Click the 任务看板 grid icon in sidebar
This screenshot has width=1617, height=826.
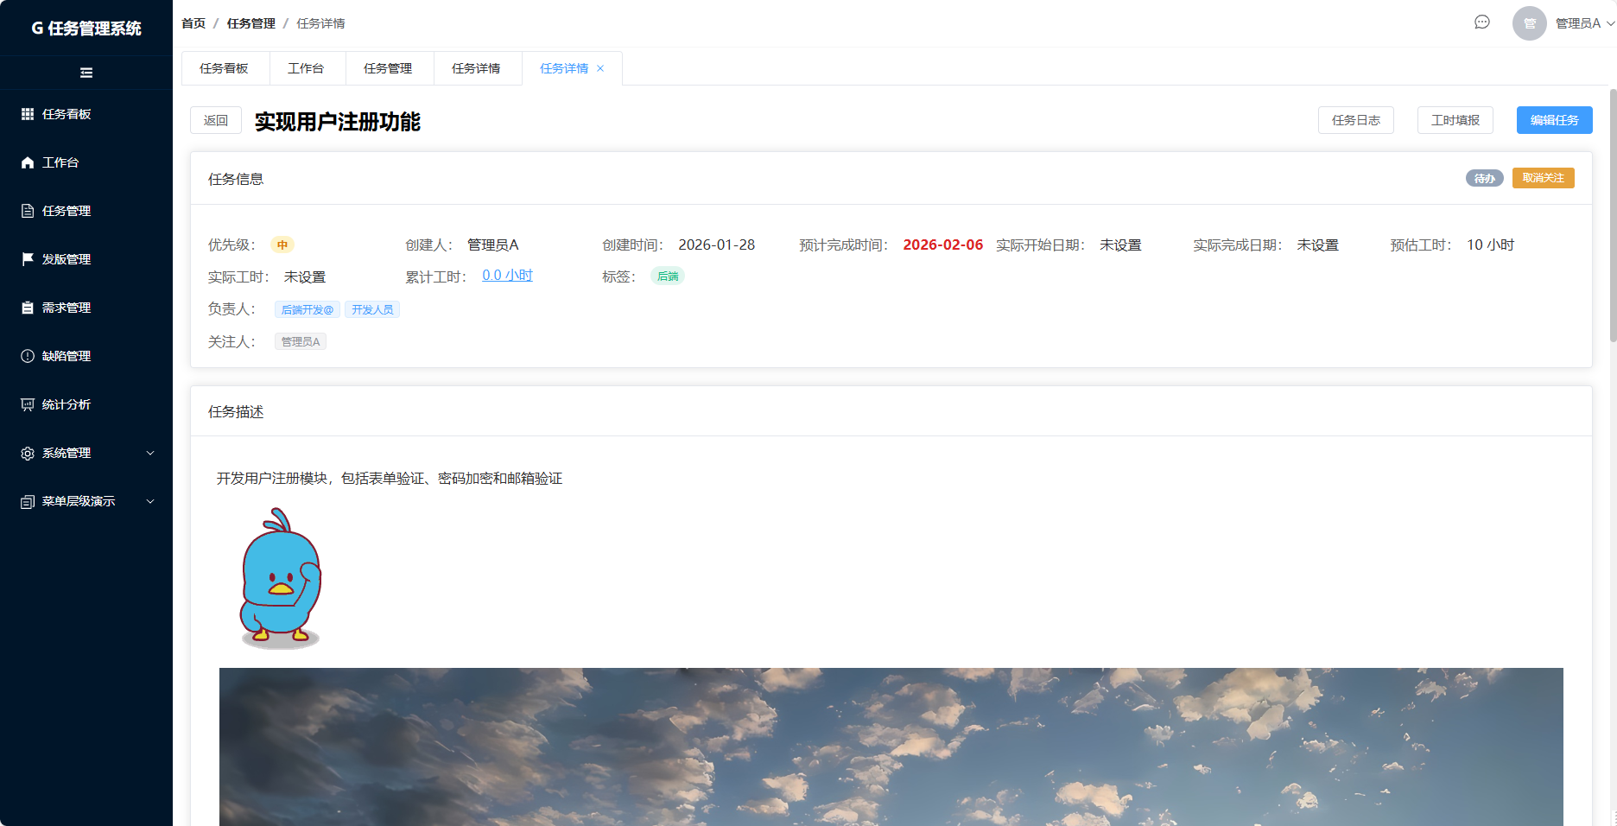[x=28, y=114]
